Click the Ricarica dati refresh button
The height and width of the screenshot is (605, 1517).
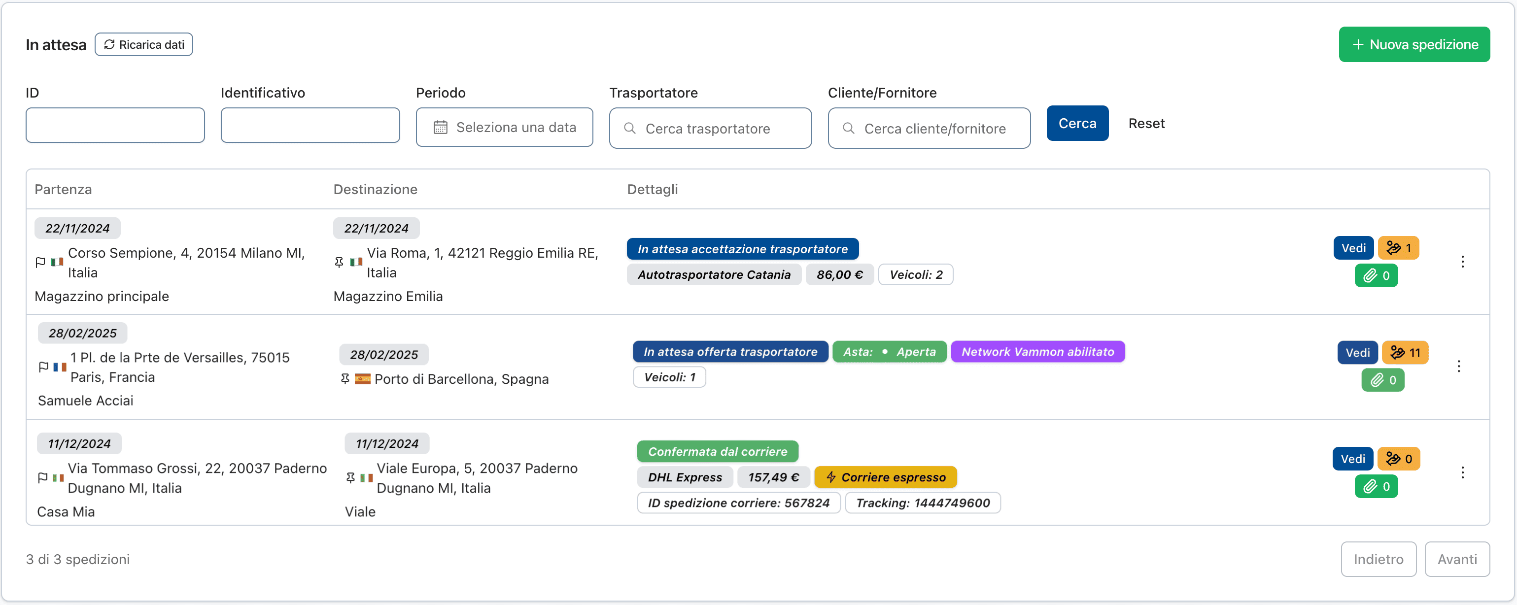click(x=144, y=45)
